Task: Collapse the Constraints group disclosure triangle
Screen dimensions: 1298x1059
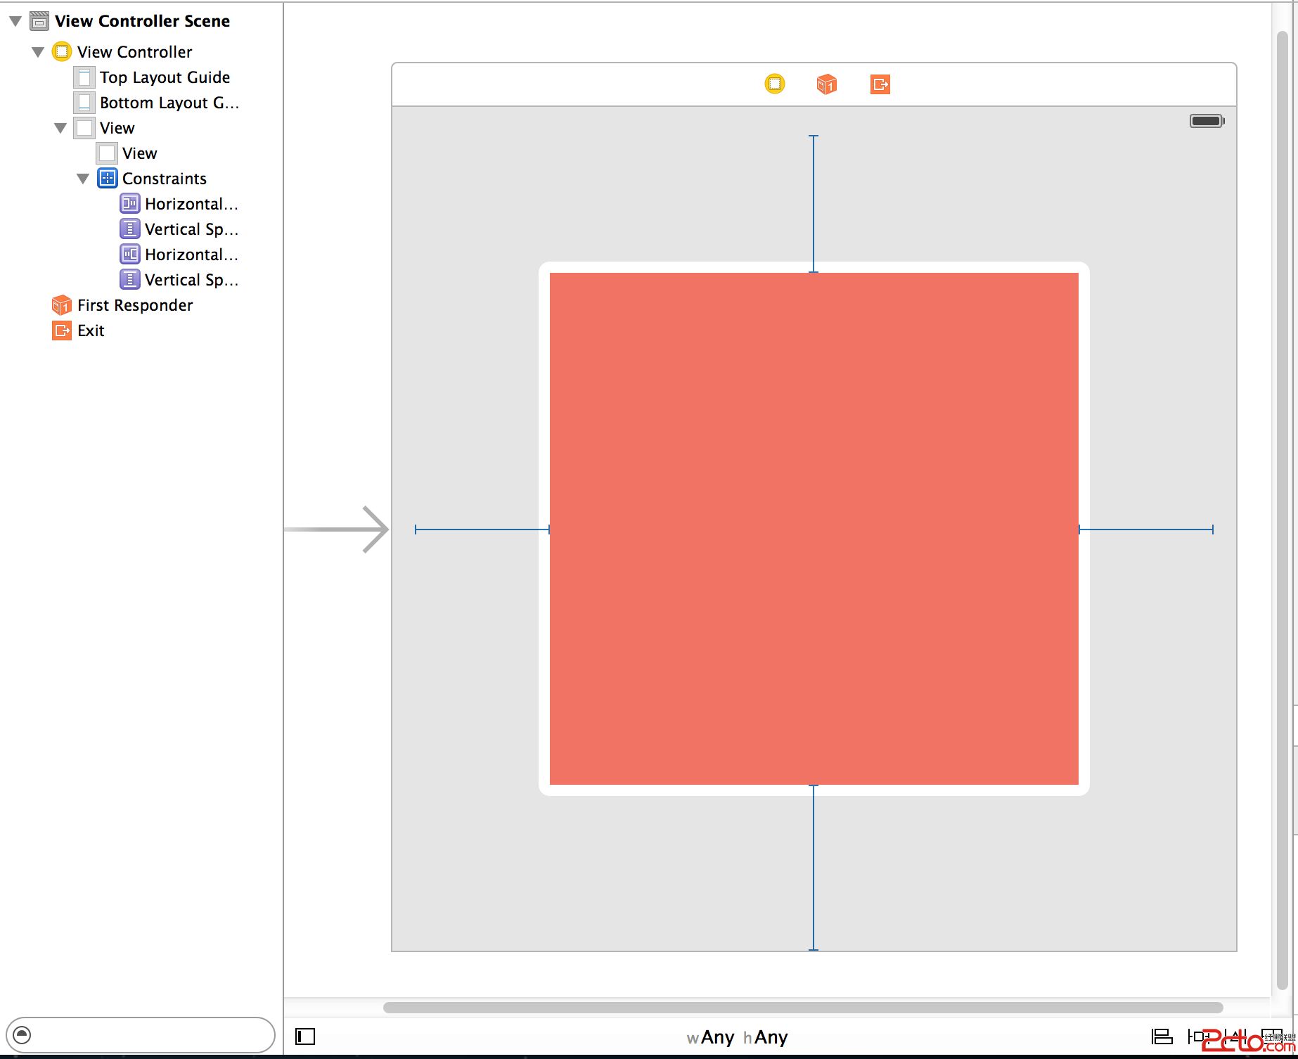Action: pos(83,179)
